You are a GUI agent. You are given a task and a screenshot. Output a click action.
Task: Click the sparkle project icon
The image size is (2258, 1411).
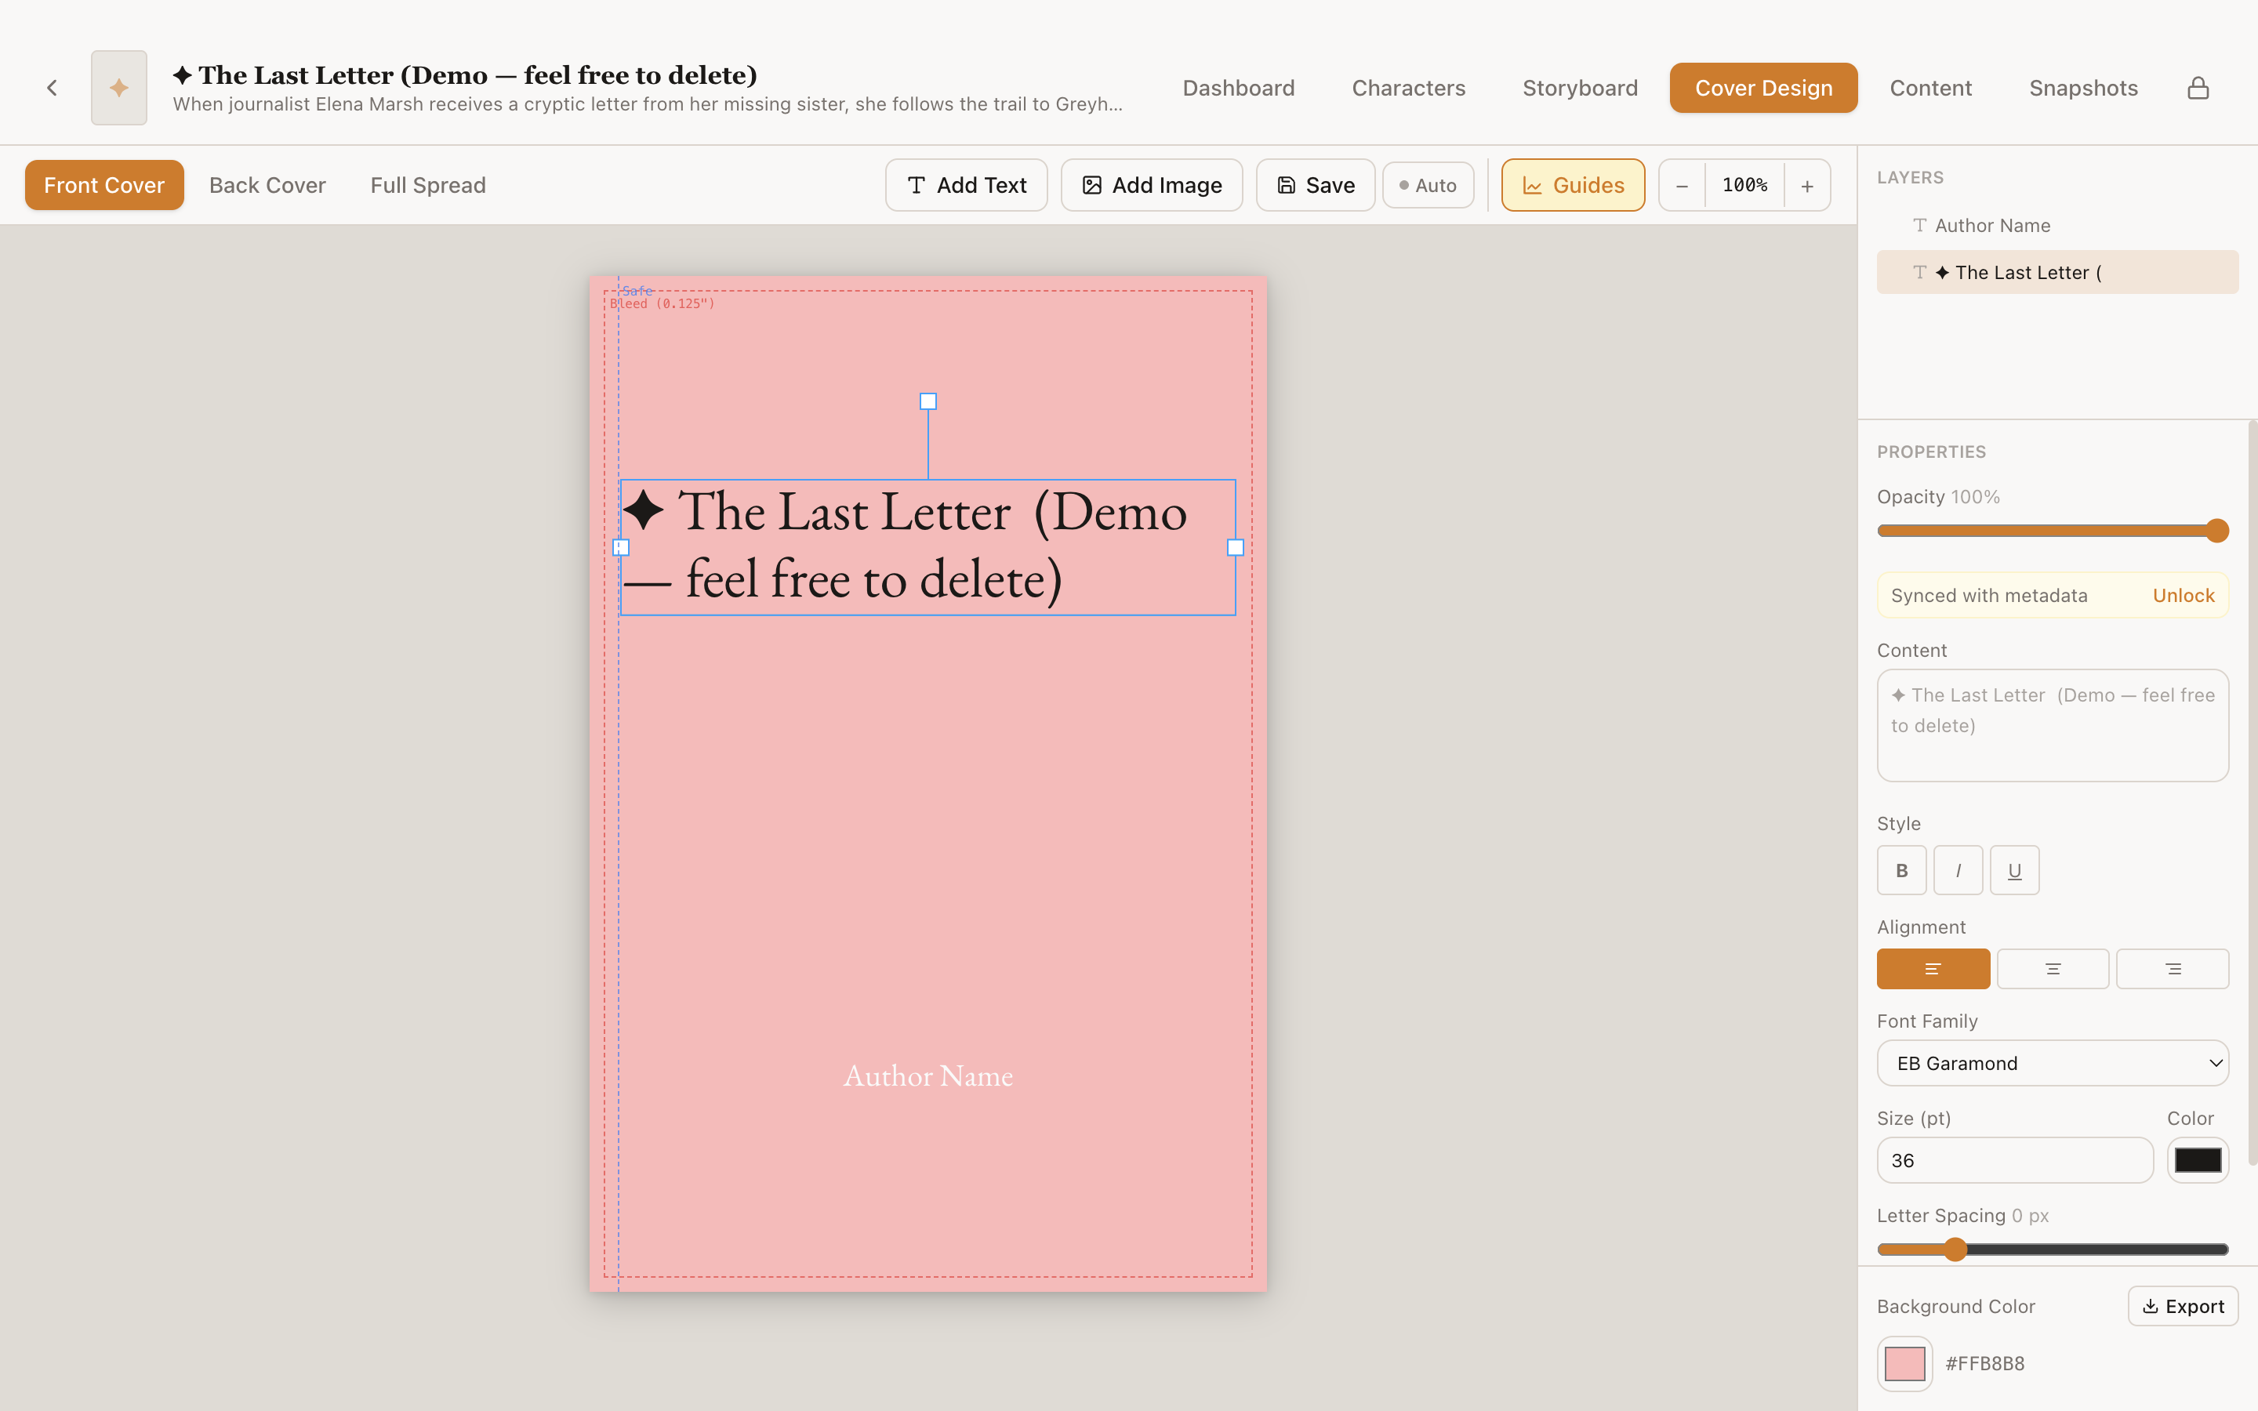pyautogui.click(x=118, y=87)
